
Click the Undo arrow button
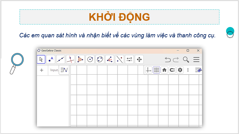[168, 59]
